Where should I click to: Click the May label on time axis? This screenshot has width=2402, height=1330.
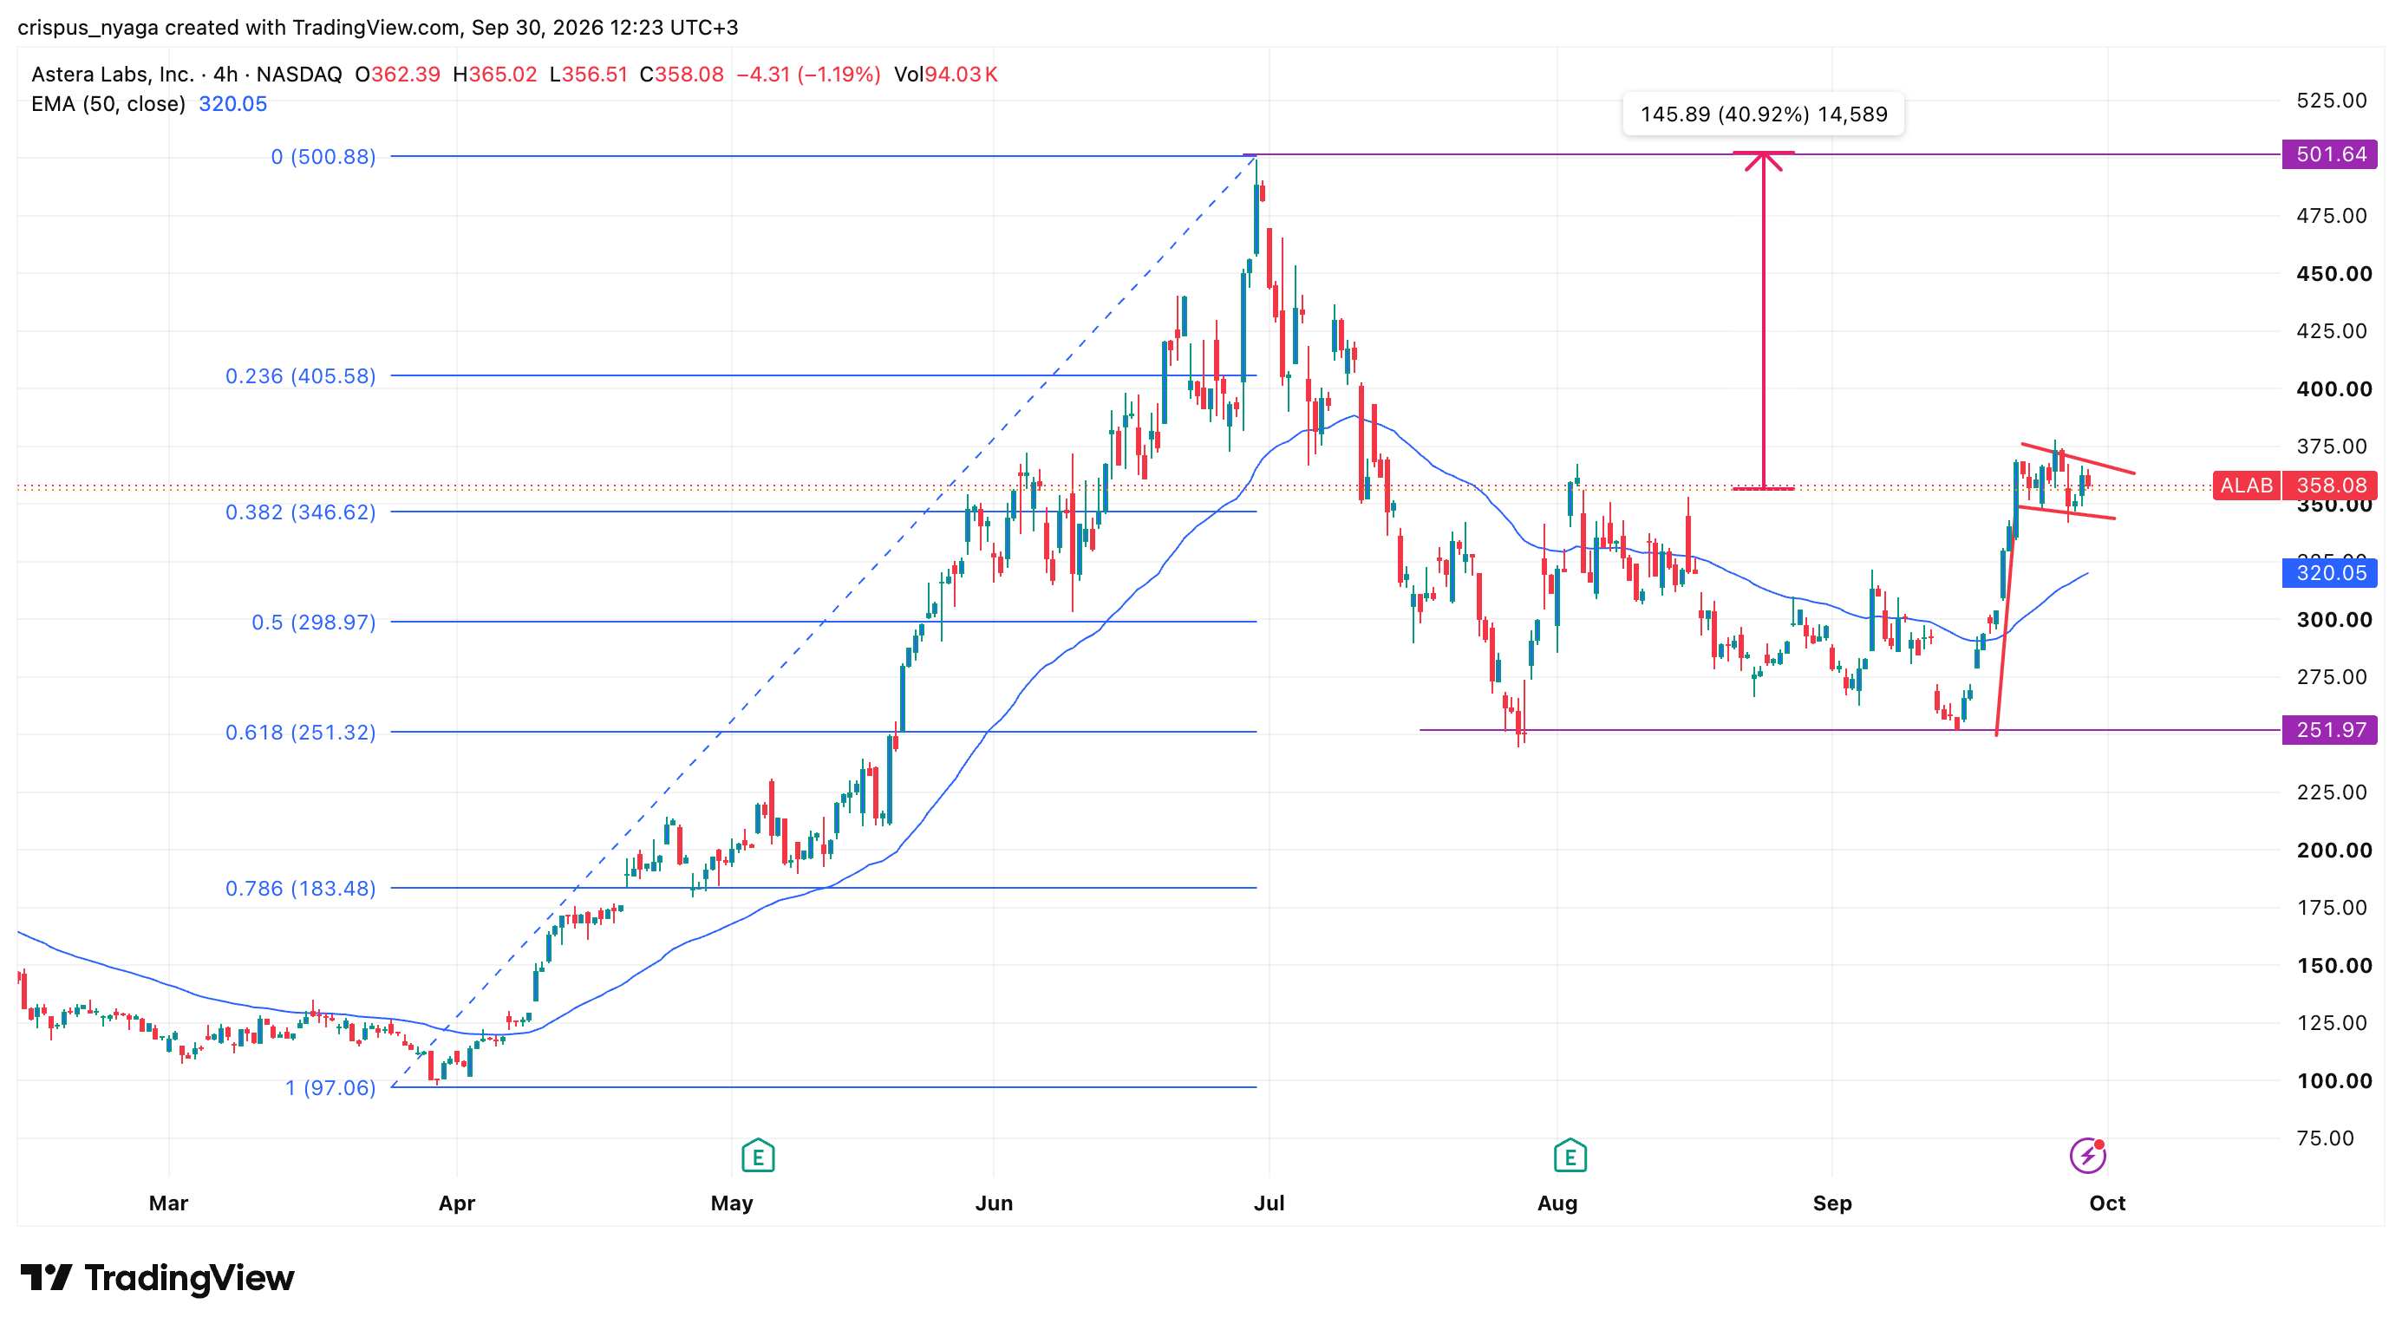click(x=732, y=1203)
